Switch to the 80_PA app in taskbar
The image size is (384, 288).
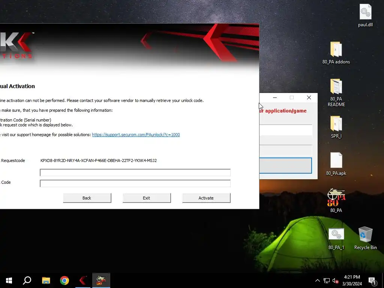101,280
